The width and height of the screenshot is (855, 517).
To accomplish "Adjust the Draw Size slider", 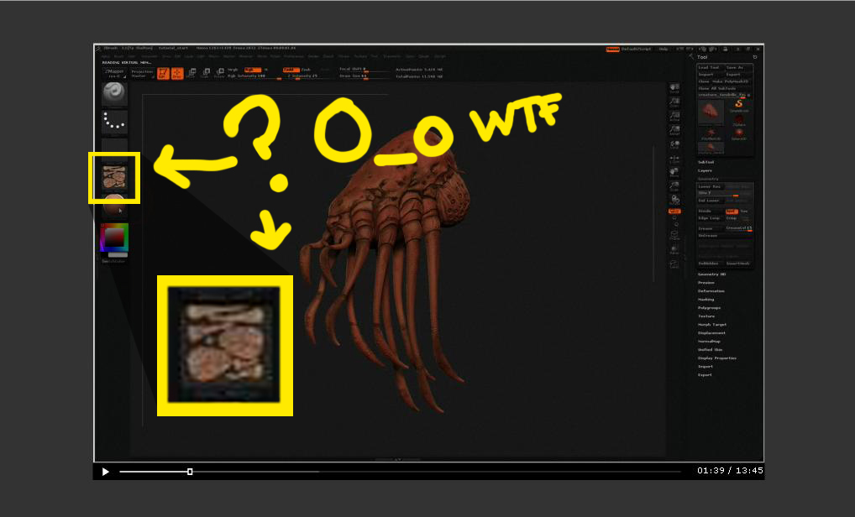I will click(364, 77).
